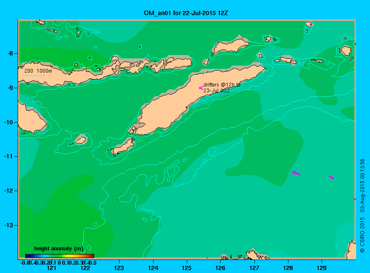Click longitude axis label '123'

[x=119, y=268]
